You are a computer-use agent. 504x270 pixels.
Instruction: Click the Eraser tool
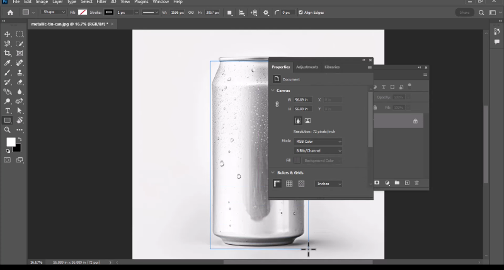20,82
